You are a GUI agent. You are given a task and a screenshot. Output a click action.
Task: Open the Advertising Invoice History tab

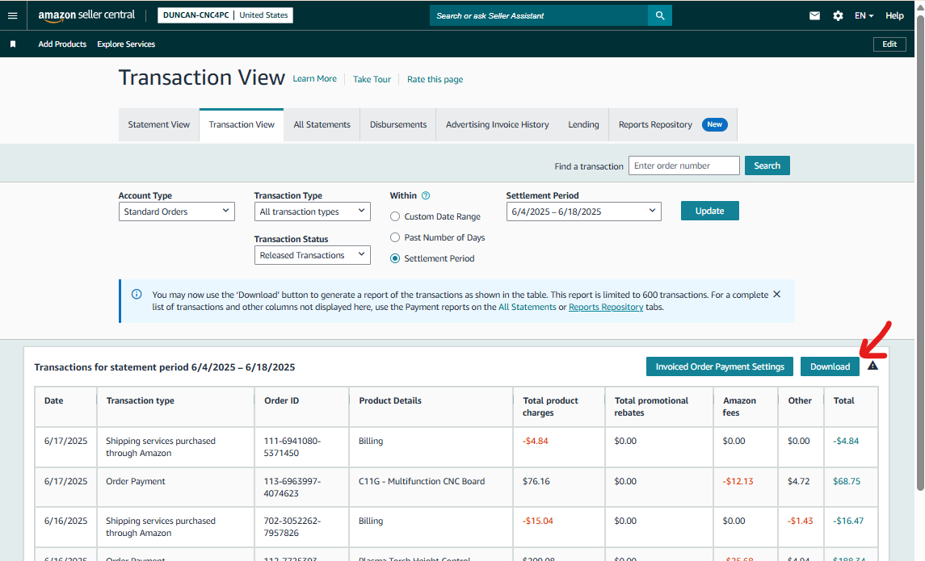point(498,125)
